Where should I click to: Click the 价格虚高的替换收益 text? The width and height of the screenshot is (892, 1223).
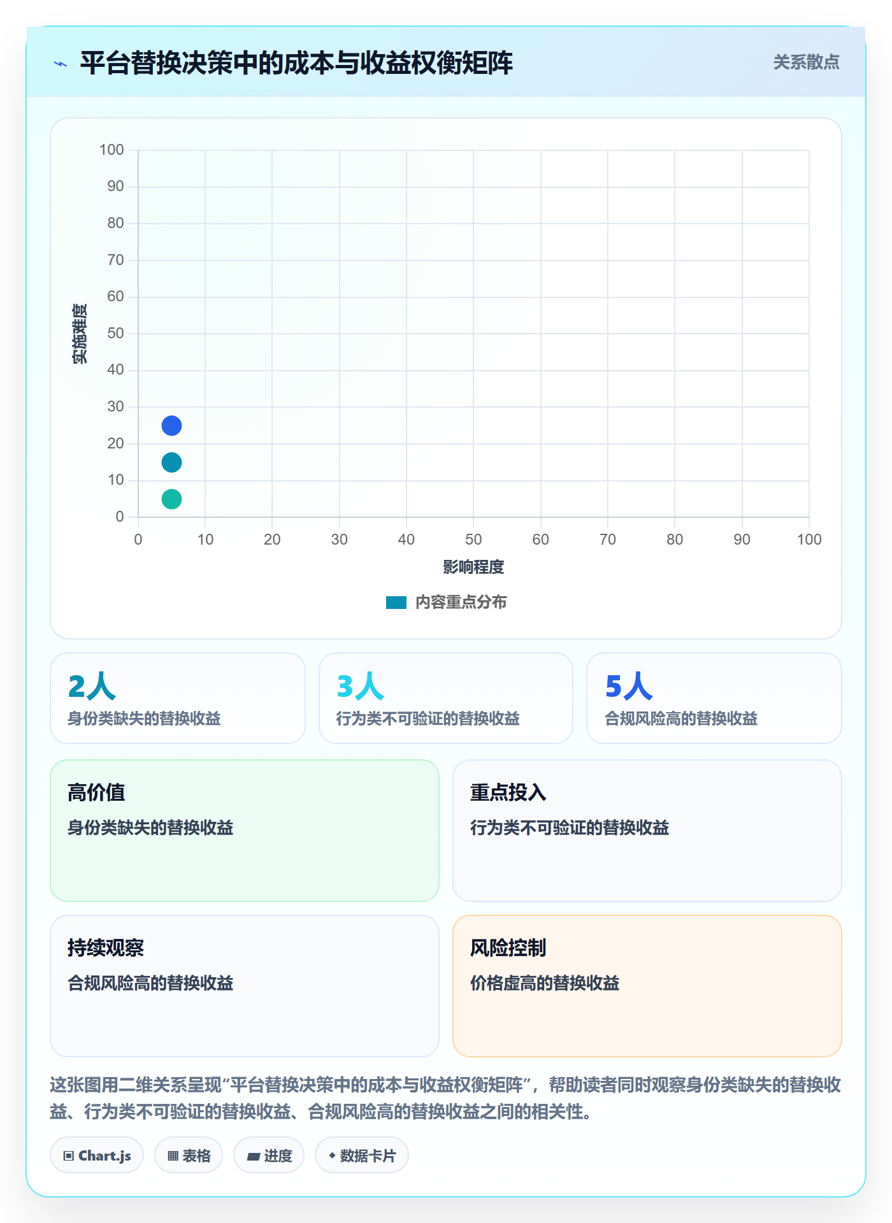(545, 983)
